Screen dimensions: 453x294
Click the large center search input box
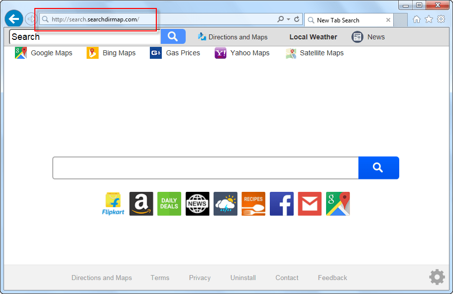tap(206, 168)
